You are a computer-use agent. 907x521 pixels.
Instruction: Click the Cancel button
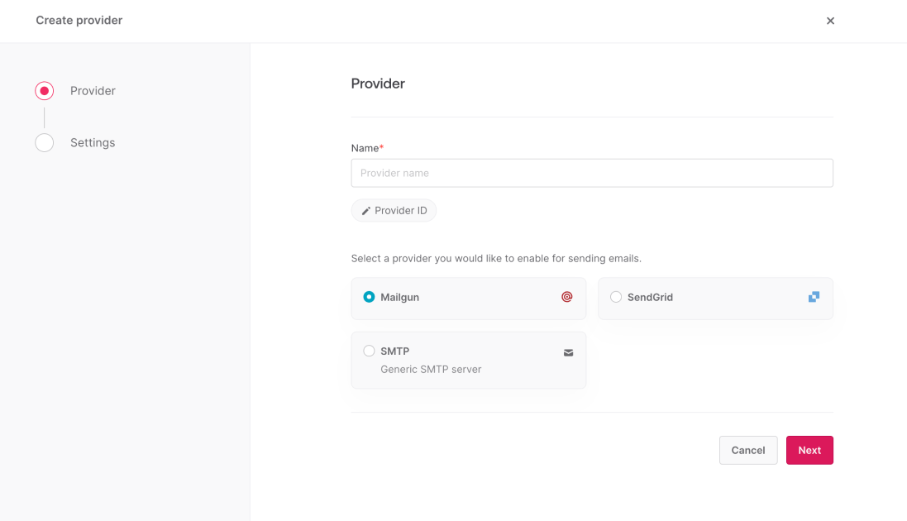pyautogui.click(x=747, y=450)
